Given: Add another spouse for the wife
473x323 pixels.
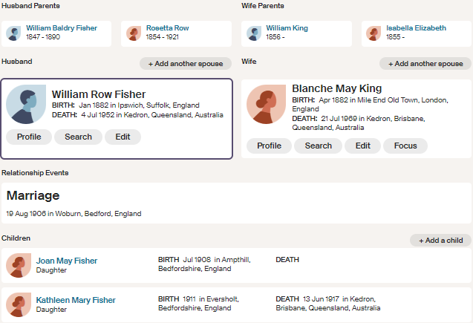Looking at the screenshot, I should [x=425, y=64].
